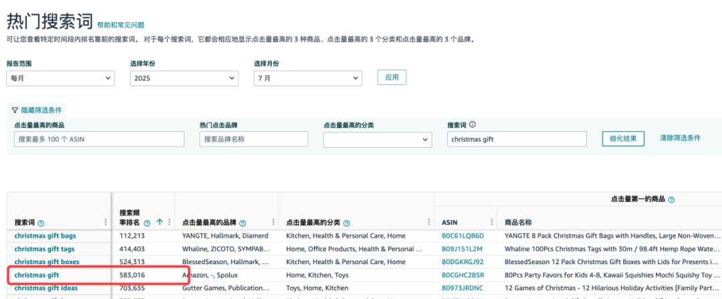This screenshot has height=299, width=722.
Task: Open ASIN link B09J151L2M
Action: pyautogui.click(x=462, y=249)
